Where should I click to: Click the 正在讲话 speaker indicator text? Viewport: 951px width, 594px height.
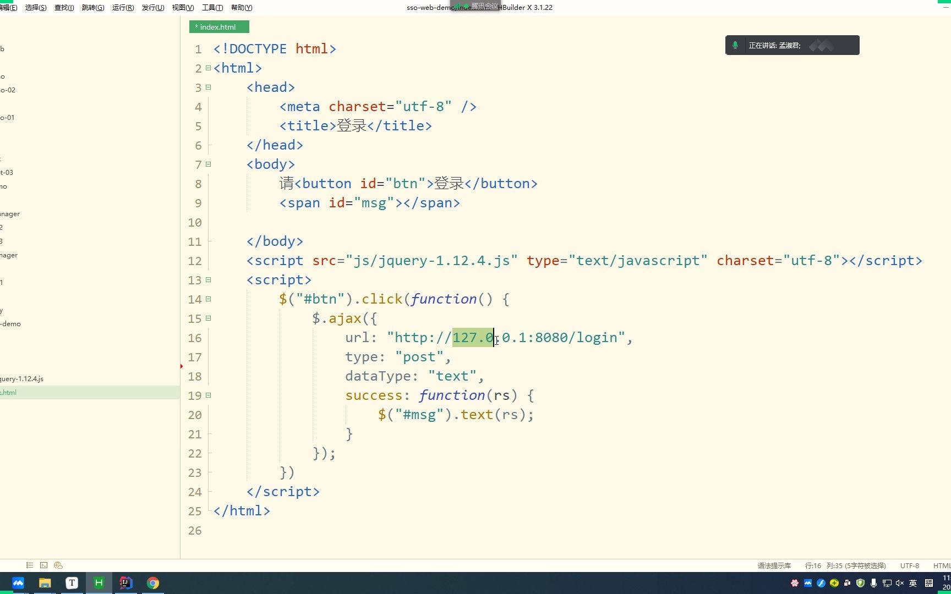pyautogui.click(x=775, y=46)
